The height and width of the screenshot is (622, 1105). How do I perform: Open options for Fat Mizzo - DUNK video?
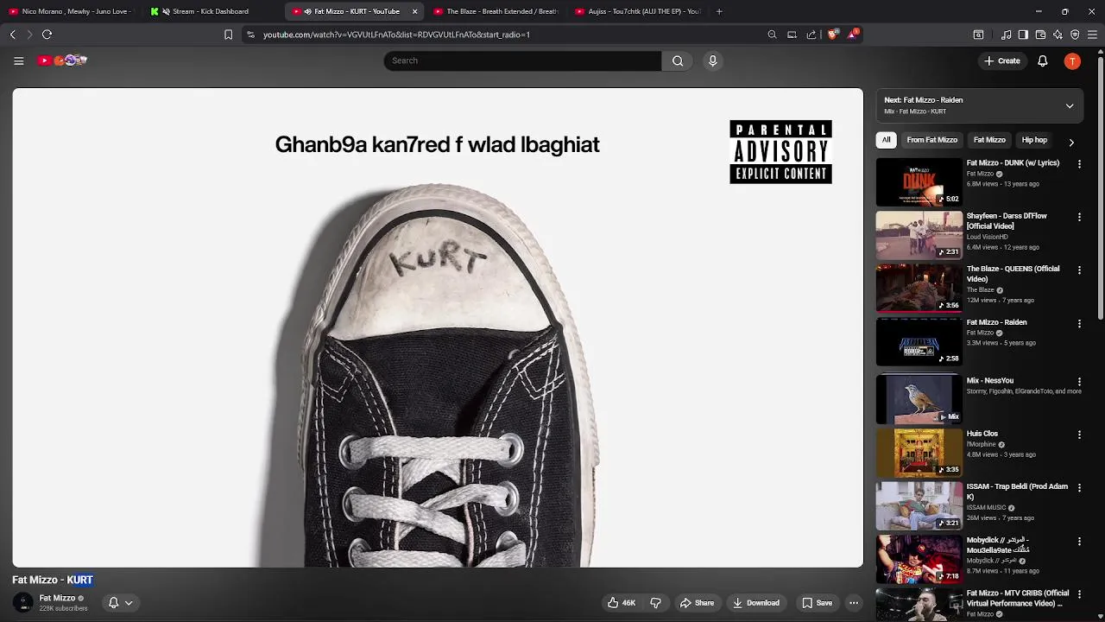click(x=1079, y=164)
